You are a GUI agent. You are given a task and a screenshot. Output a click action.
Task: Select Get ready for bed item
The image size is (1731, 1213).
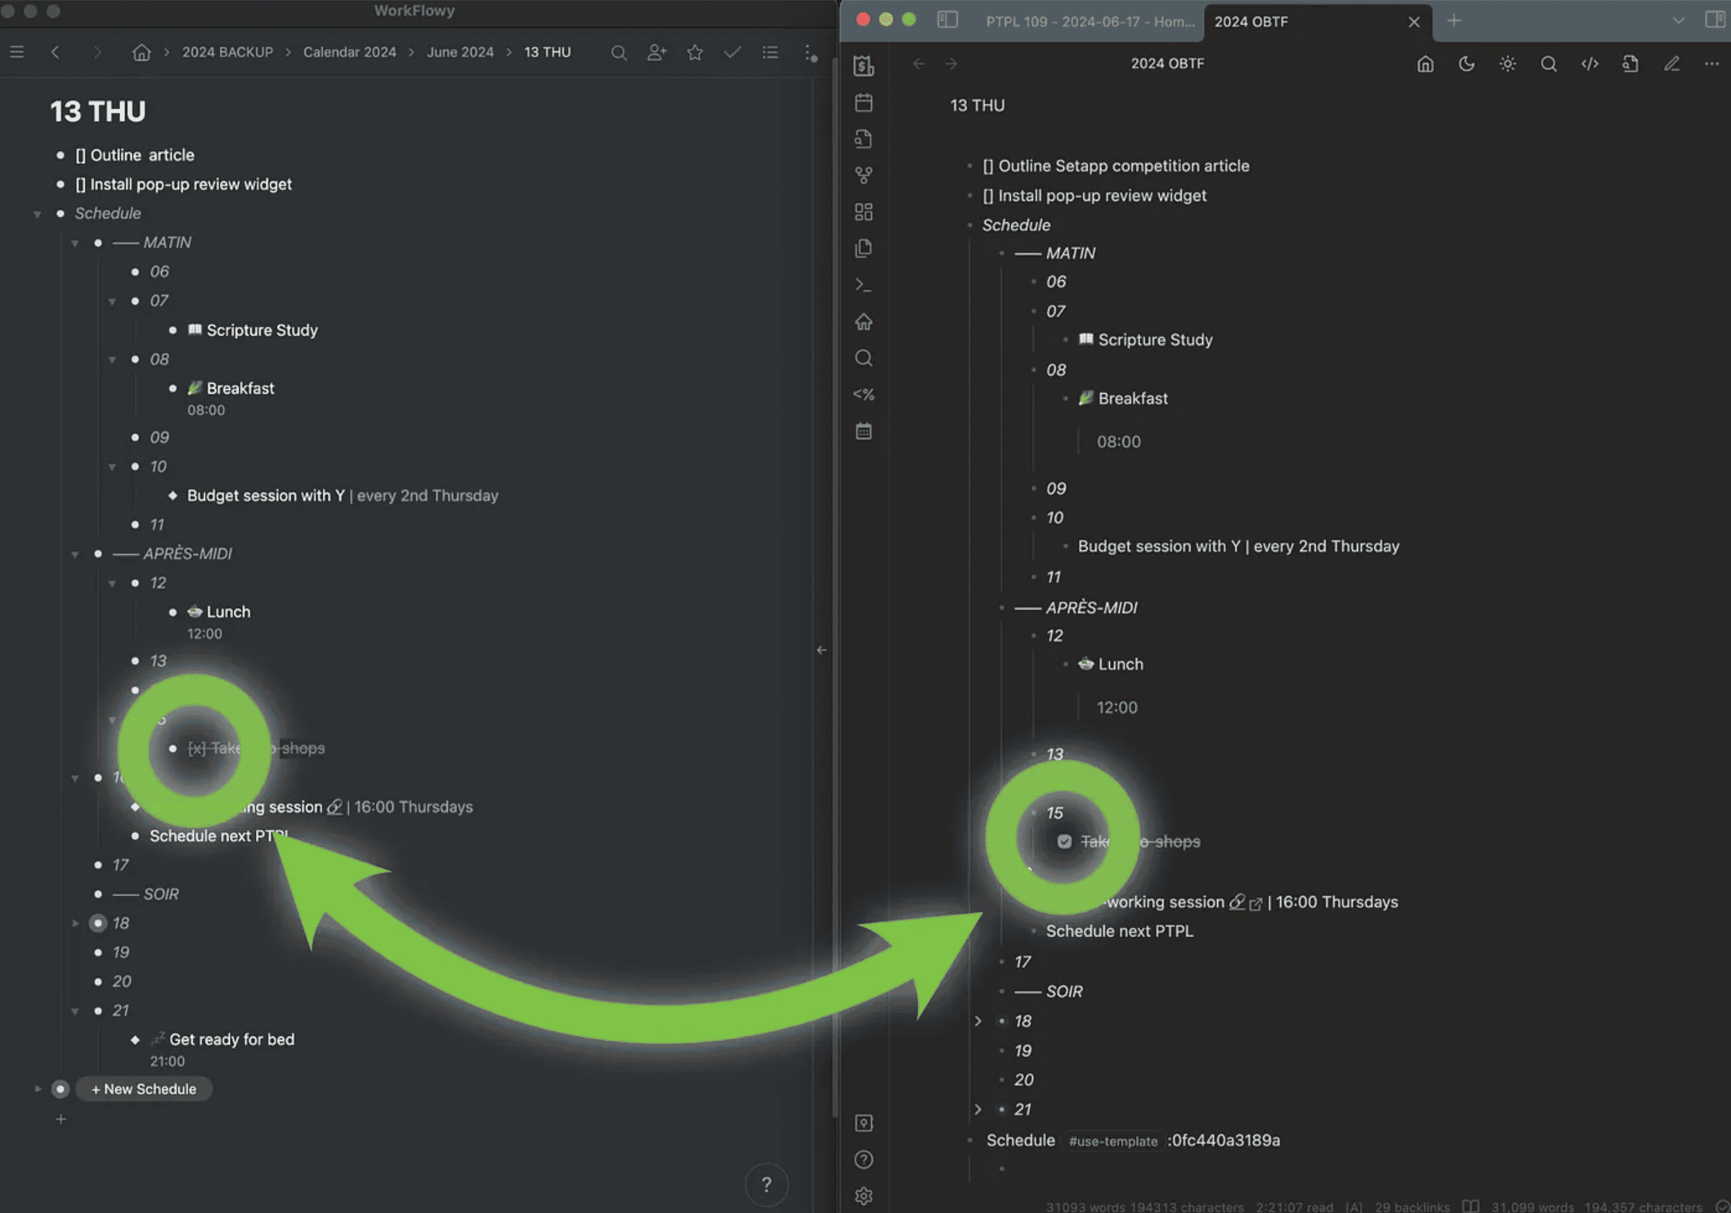[231, 1040]
